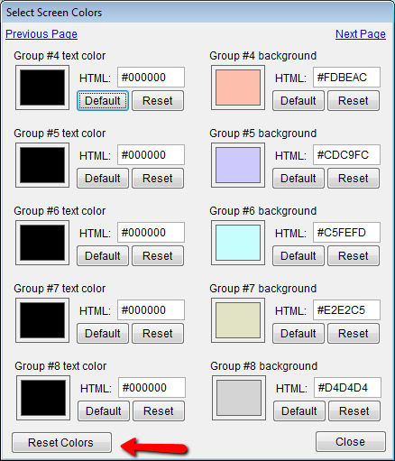Pick Group #4 text color black swatch
This screenshot has height=461, width=395.
(x=42, y=88)
